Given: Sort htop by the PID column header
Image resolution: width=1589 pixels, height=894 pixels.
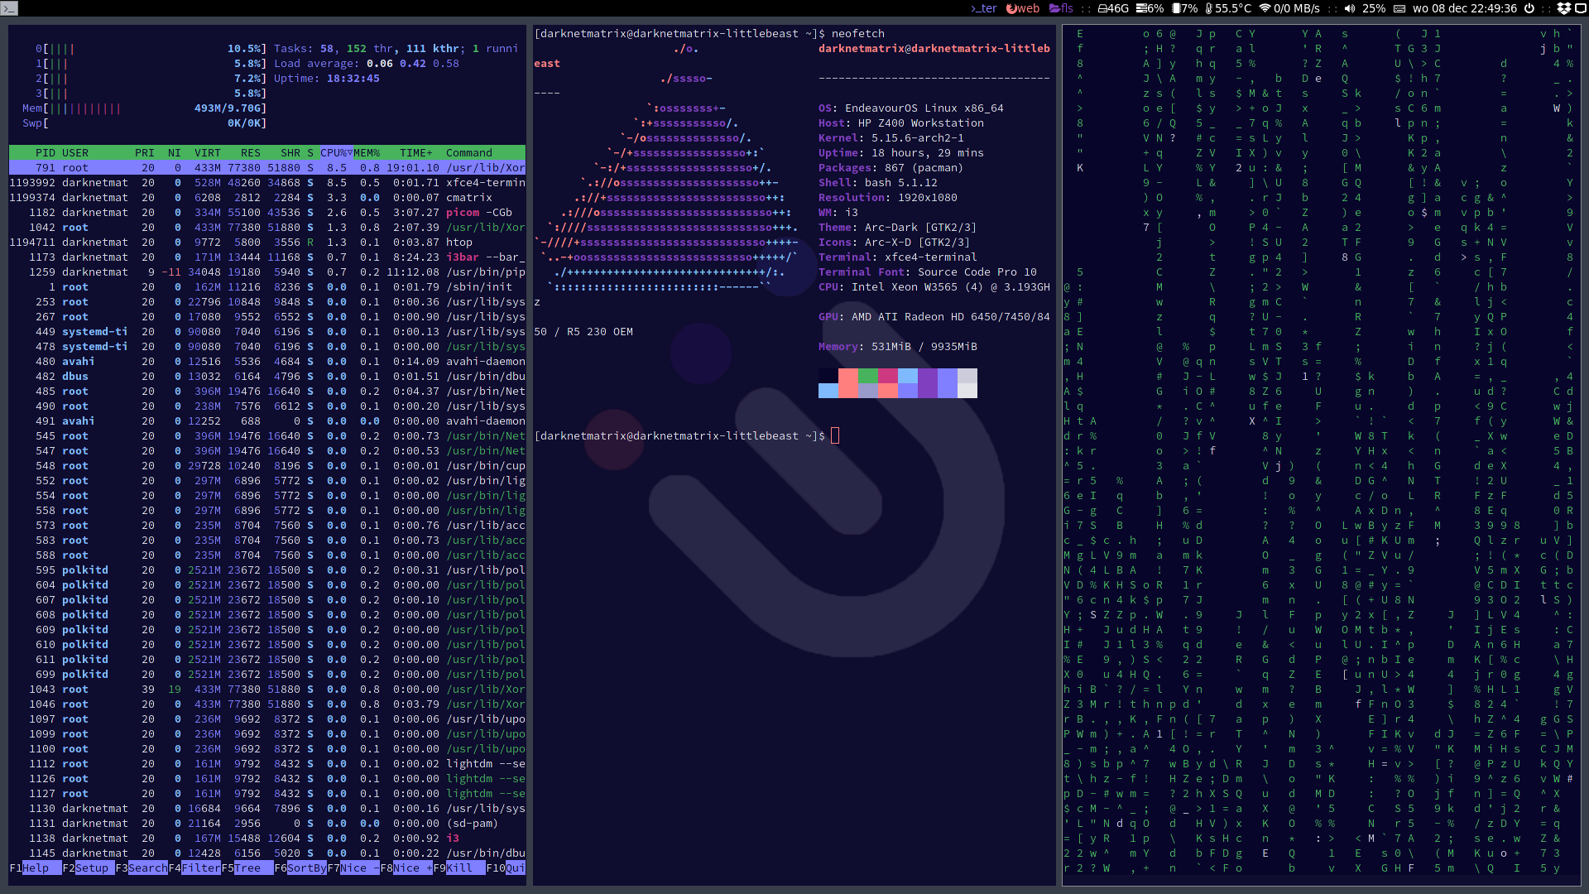Looking at the screenshot, I should [45, 153].
